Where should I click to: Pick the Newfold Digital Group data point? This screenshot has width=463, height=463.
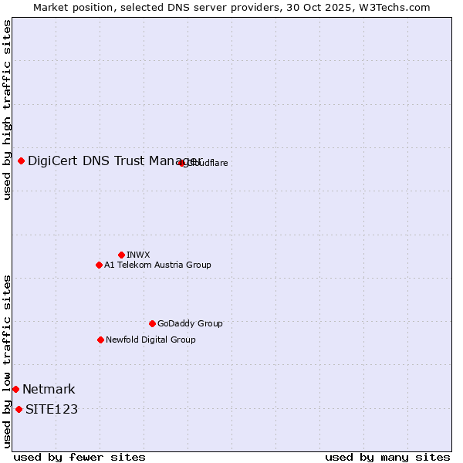click(100, 340)
